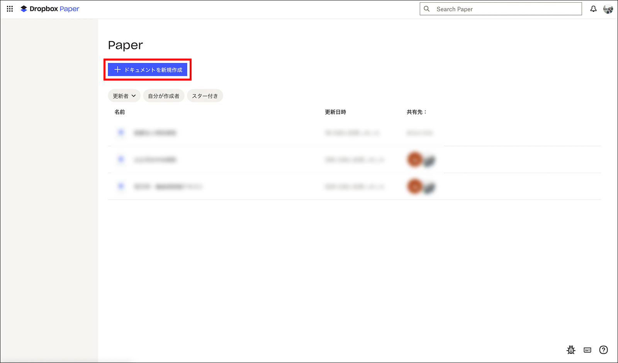Screen dimensions: 618x363
Task: Click the 更新日時 column header
Action: pos(335,112)
